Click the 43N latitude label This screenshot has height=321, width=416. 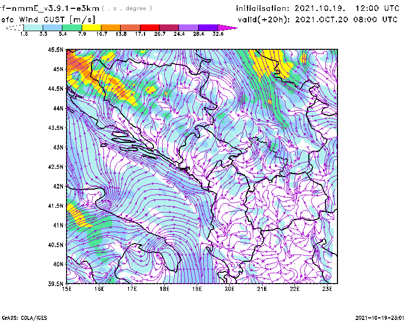click(x=58, y=147)
